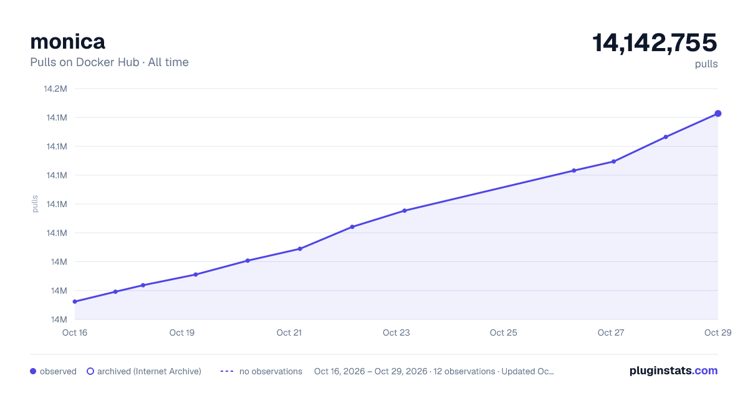Open the pluginstats.com link
Image resolution: width=748 pixels, height=393 pixels.
[673, 371]
